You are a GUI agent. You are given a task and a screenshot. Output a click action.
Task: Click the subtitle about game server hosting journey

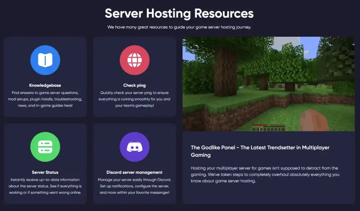pos(179,27)
